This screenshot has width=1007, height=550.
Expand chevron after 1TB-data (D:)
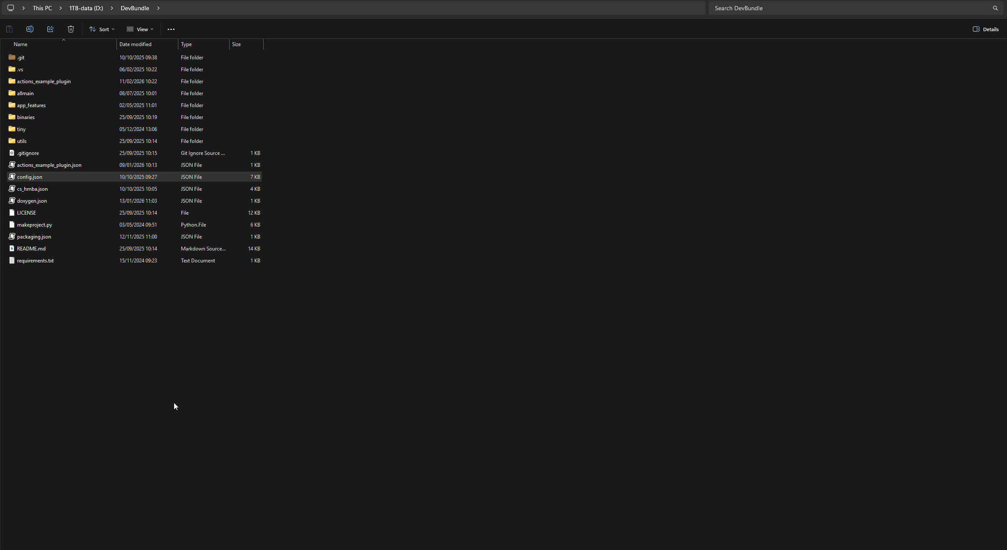(112, 8)
